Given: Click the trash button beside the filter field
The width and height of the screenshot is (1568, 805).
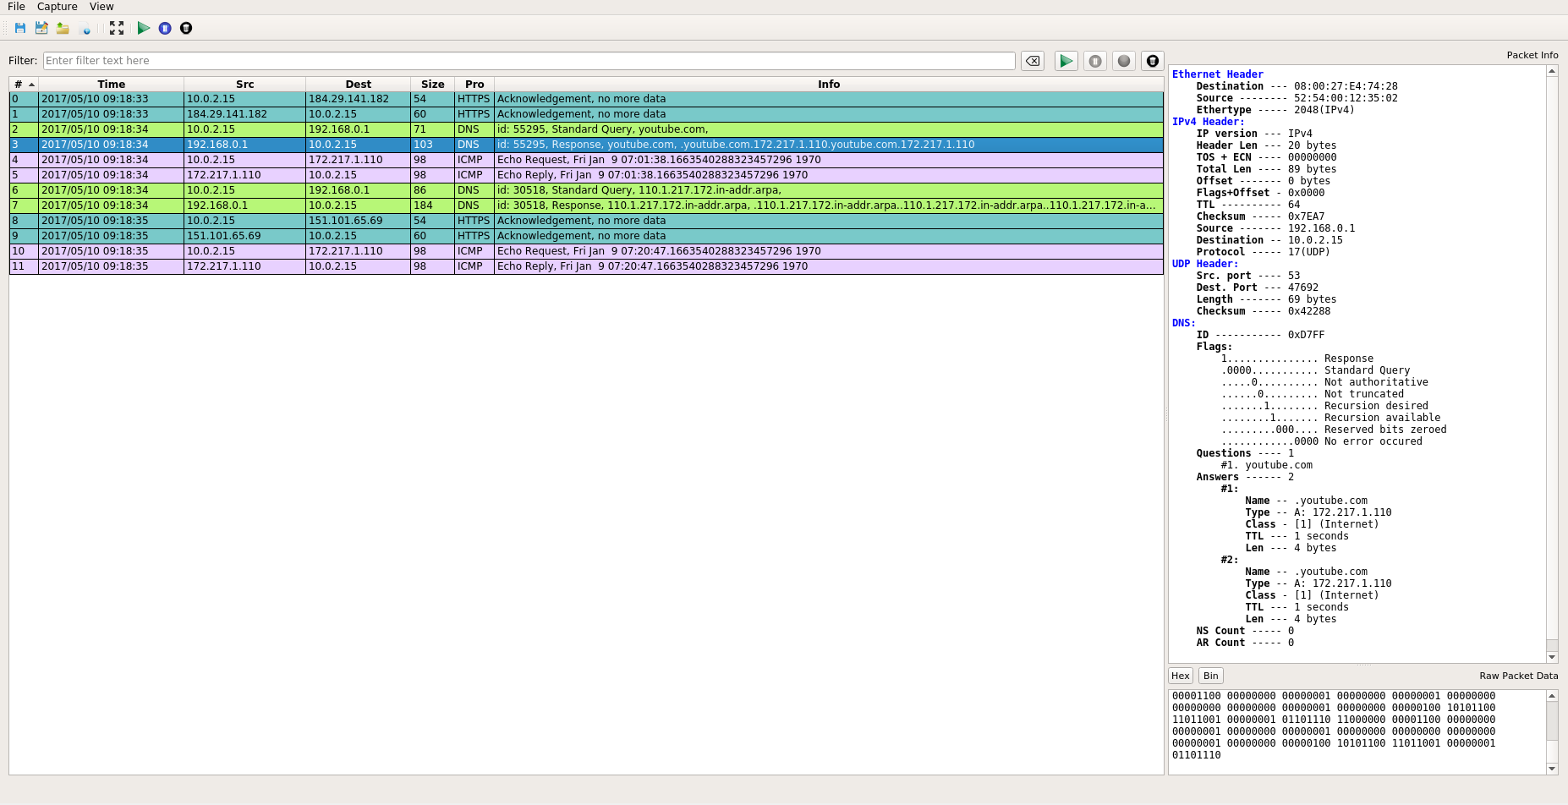Looking at the screenshot, I should 1153,61.
